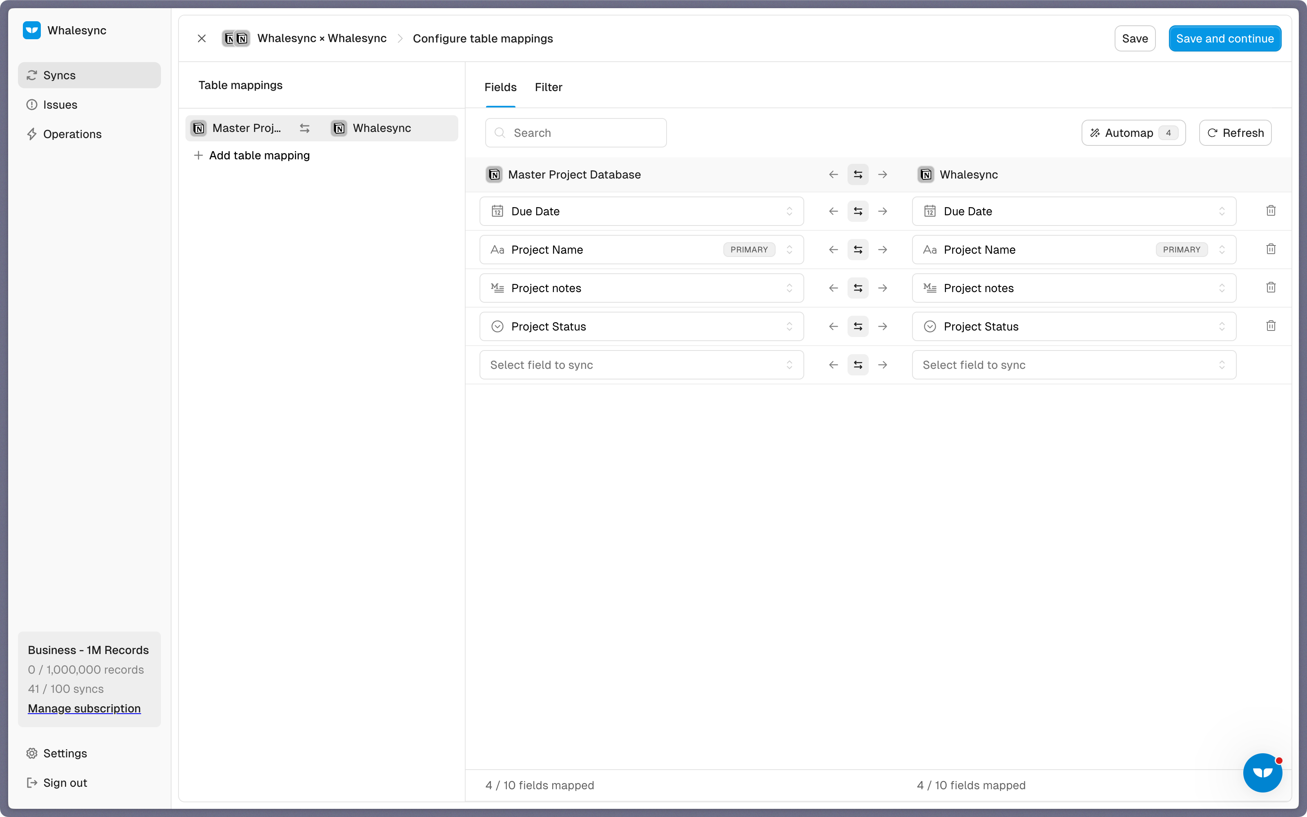1307x817 pixels.
Task: Set Project Name sync to right direction
Action: pyautogui.click(x=883, y=250)
